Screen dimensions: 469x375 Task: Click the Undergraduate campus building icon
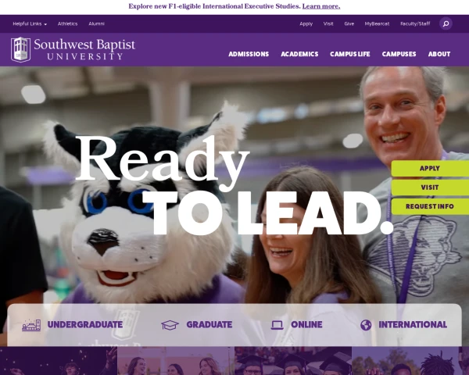[31, 325]
